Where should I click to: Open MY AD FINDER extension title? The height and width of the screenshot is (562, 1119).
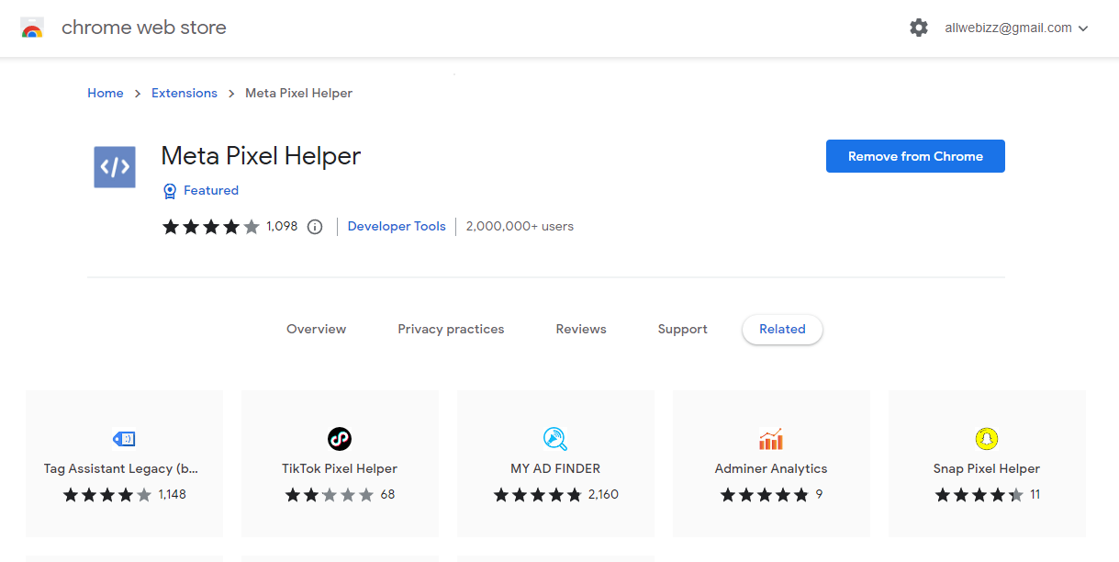pos(555,468)
